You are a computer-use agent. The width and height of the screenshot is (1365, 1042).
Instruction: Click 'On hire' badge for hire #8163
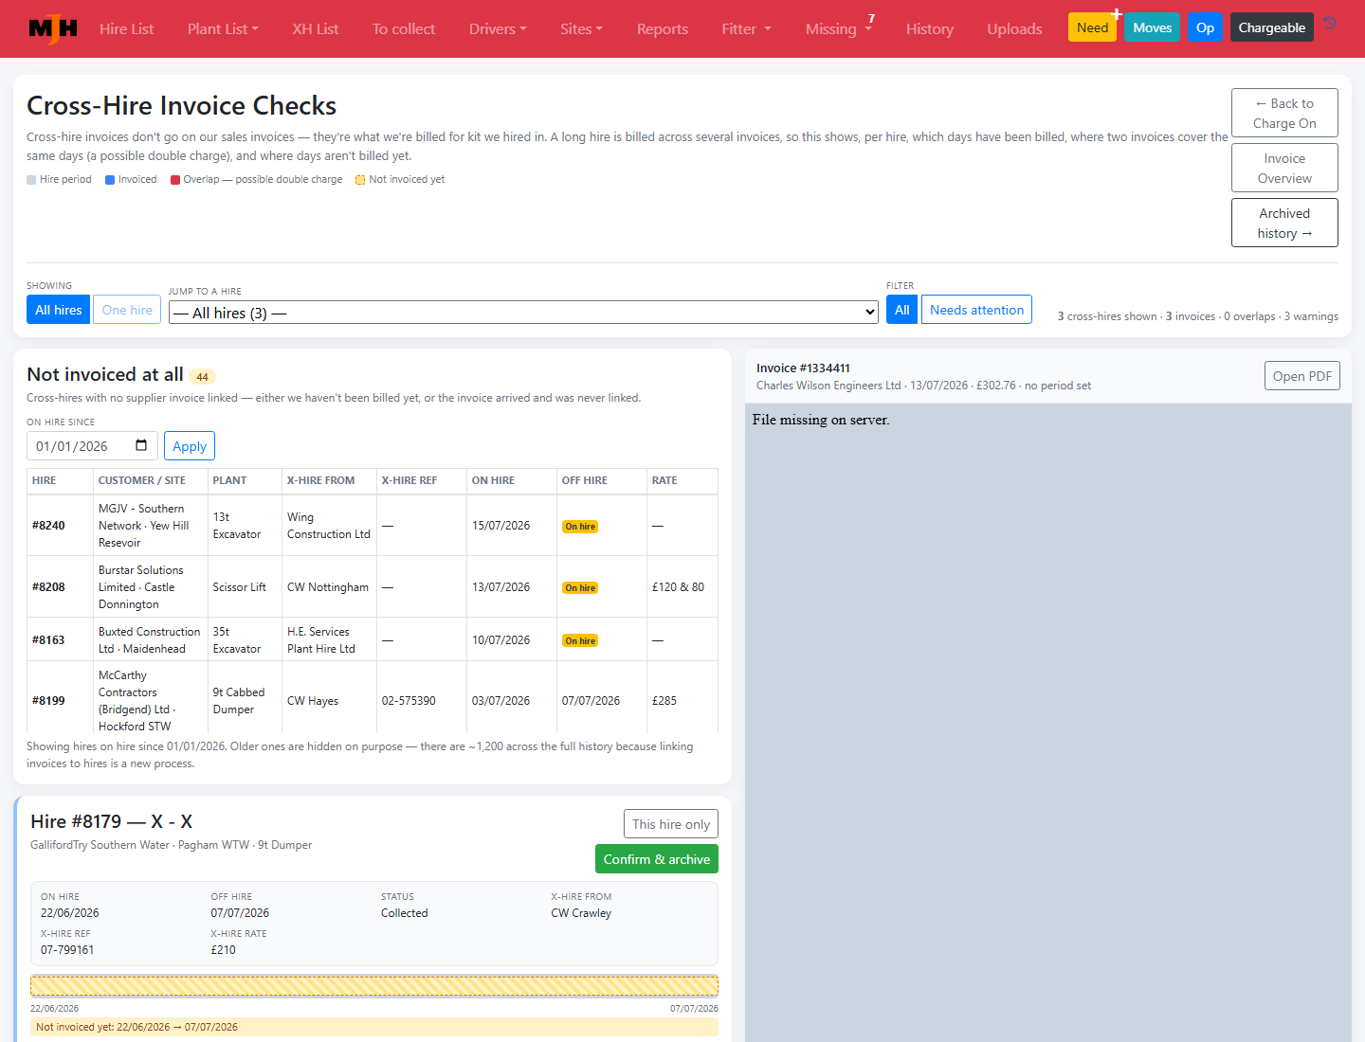580,641
